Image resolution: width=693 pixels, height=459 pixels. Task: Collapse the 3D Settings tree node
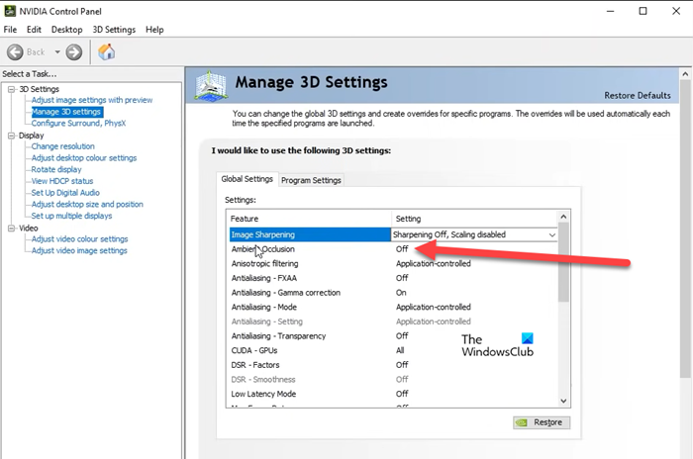[10, 89]
